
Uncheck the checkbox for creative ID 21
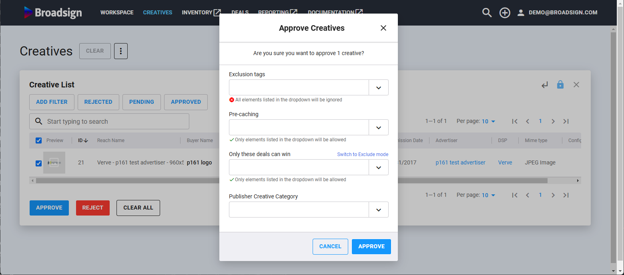[x=39, y=163]
